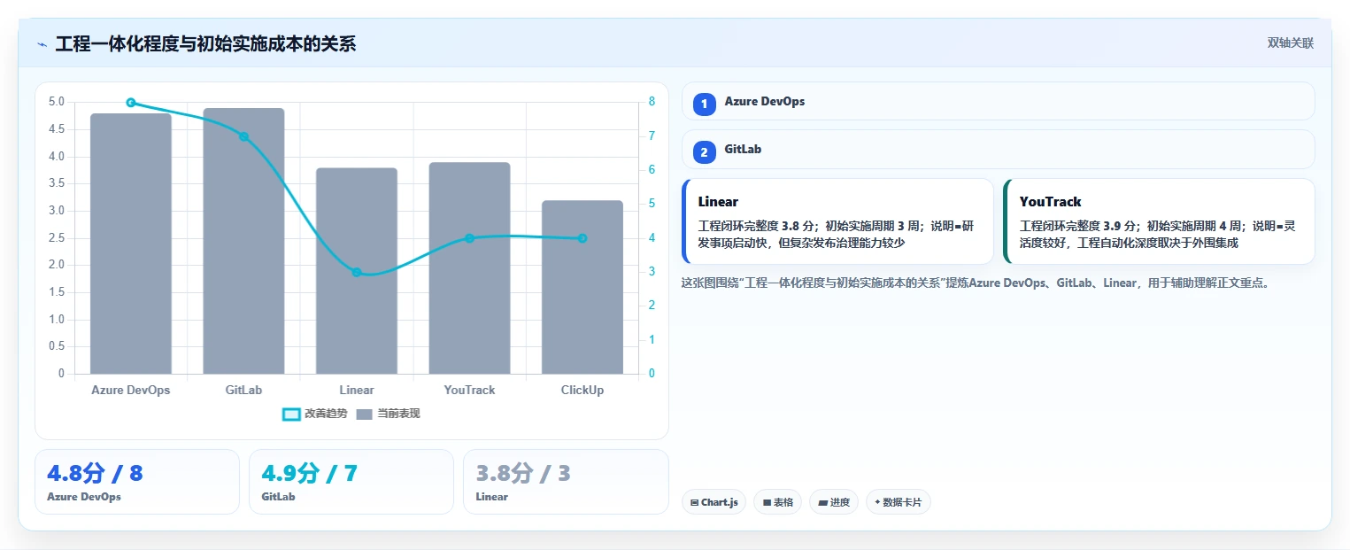Click the Linear x-axis label
Screen dimensions: 1350x550
357,390
